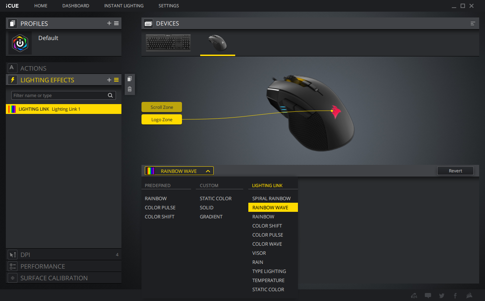Click the Revert button
Image resolution: width=485 pixels, height=301 pixels.
click(455, 171)
